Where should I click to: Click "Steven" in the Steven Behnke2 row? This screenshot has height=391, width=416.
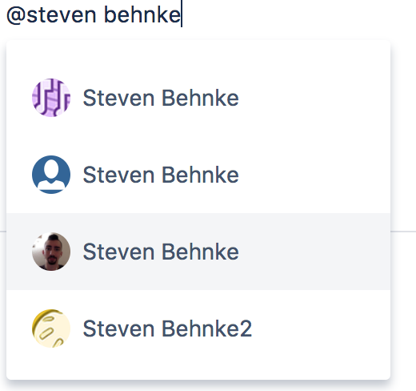tap(118, 329)
